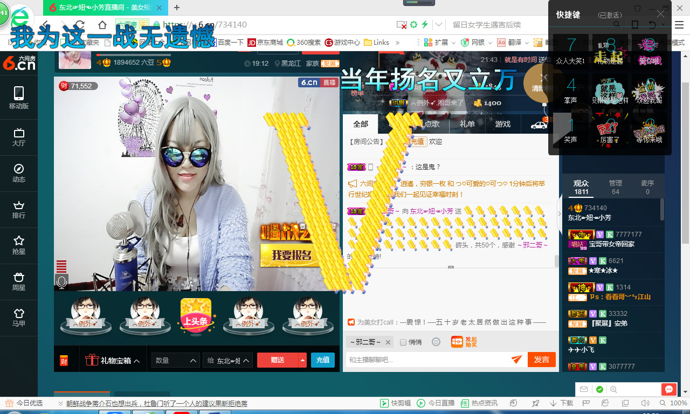This screenshot has height=414, width=690.
Task: Switch to the 礼单 tab
Action: coord(467,124)
